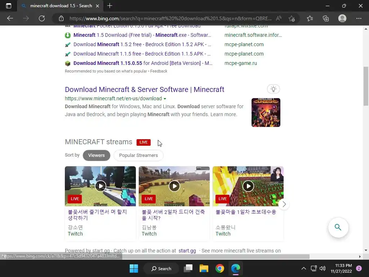Open the tab actions menu icon

tap(9, 6)
